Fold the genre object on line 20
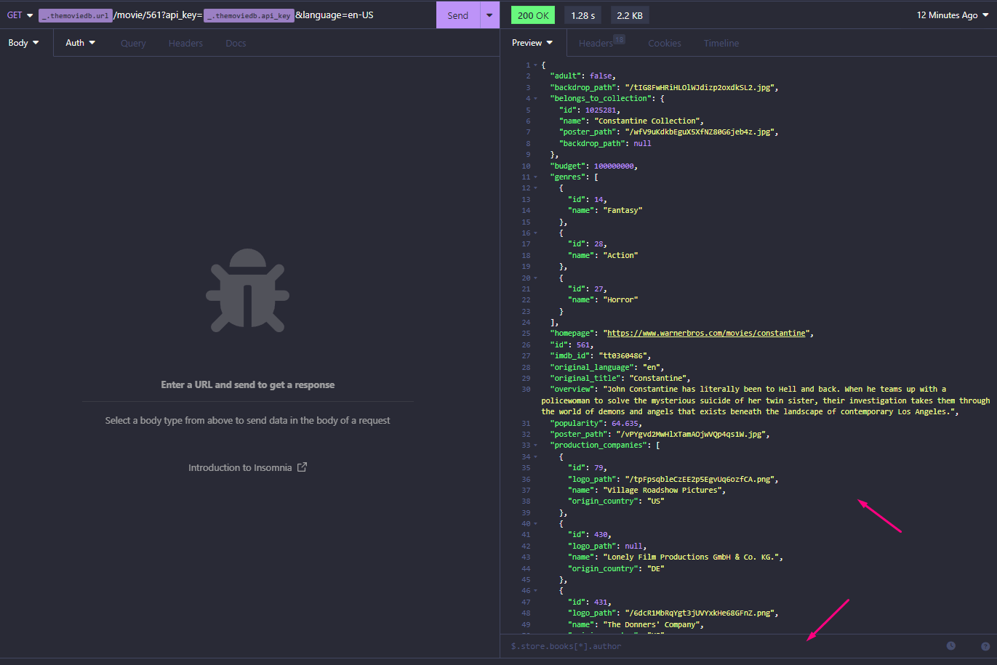Viewport: 997px width, 665px height. [536, 278]
